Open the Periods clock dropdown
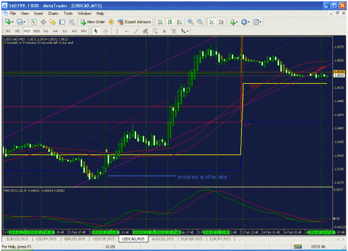The height and width of the screenshot is (251, 348). [246, 22]
